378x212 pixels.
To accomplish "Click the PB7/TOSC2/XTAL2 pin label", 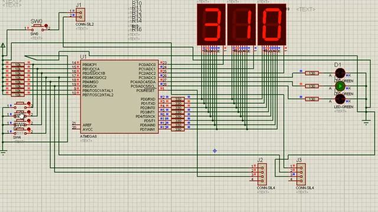I will tap(98, 95).
